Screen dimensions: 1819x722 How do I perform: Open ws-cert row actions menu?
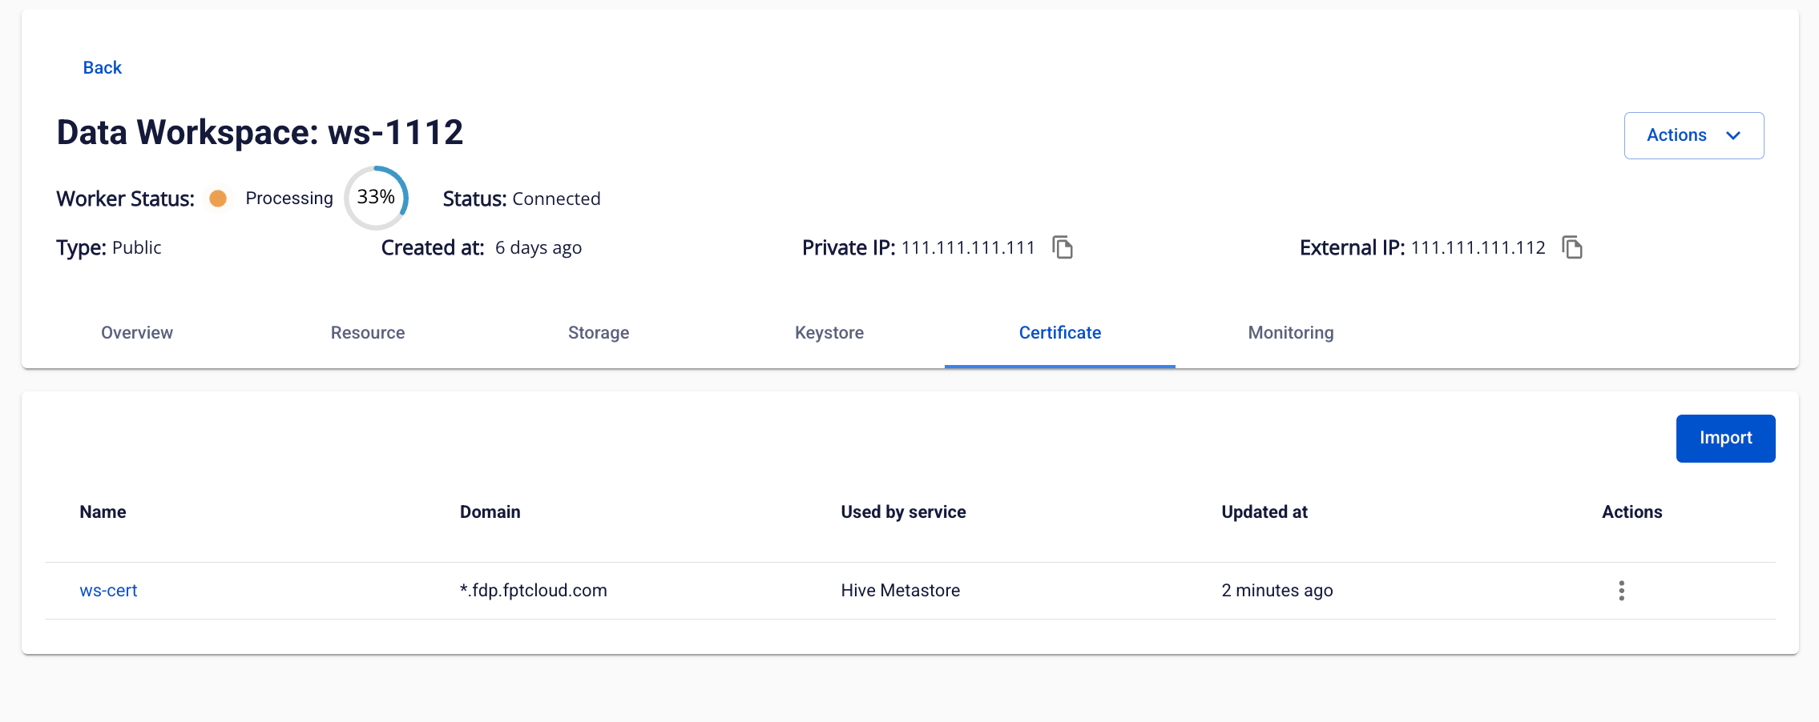coord(1621,591)
